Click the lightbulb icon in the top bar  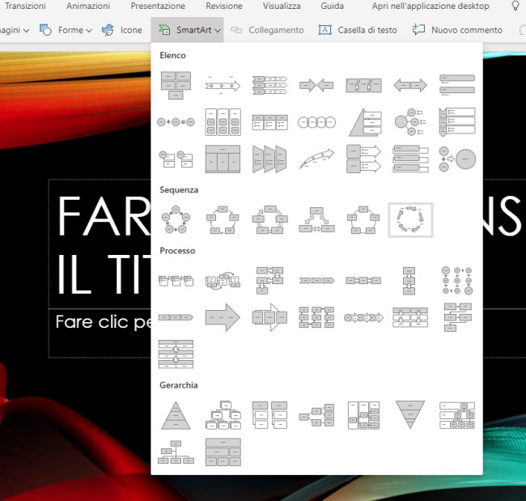point(515,6)
